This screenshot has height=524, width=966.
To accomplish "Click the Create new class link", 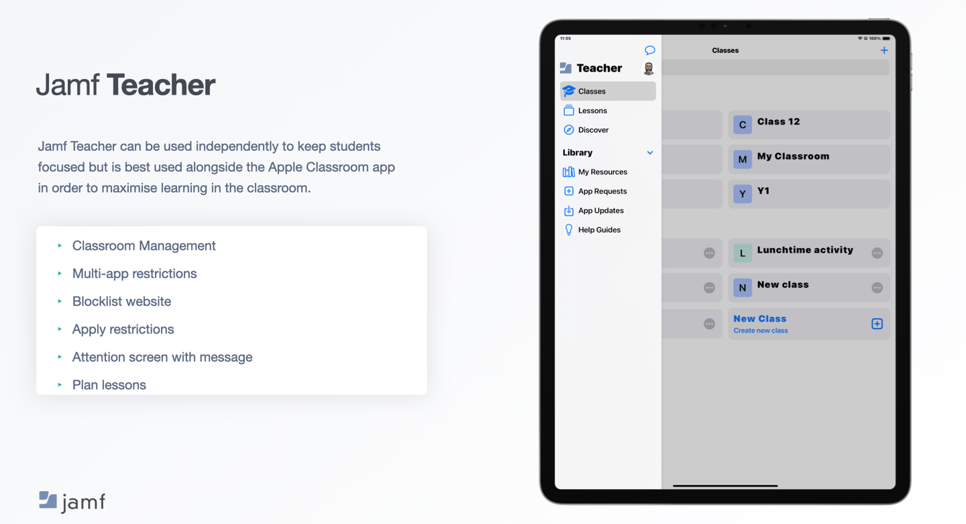I will 761,330.
